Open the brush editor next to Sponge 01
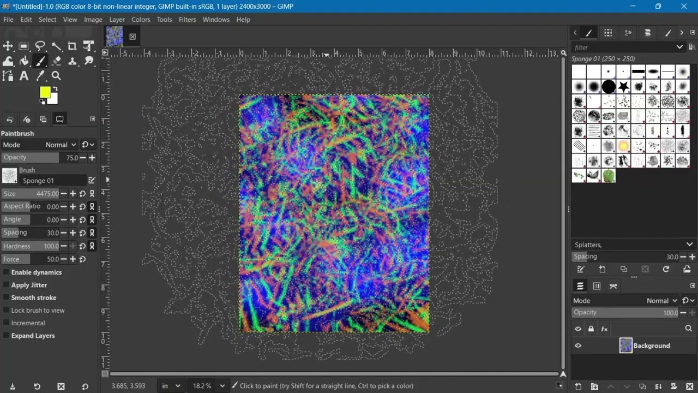Screen dimensions: 698x393 click(x=92, y=180)
